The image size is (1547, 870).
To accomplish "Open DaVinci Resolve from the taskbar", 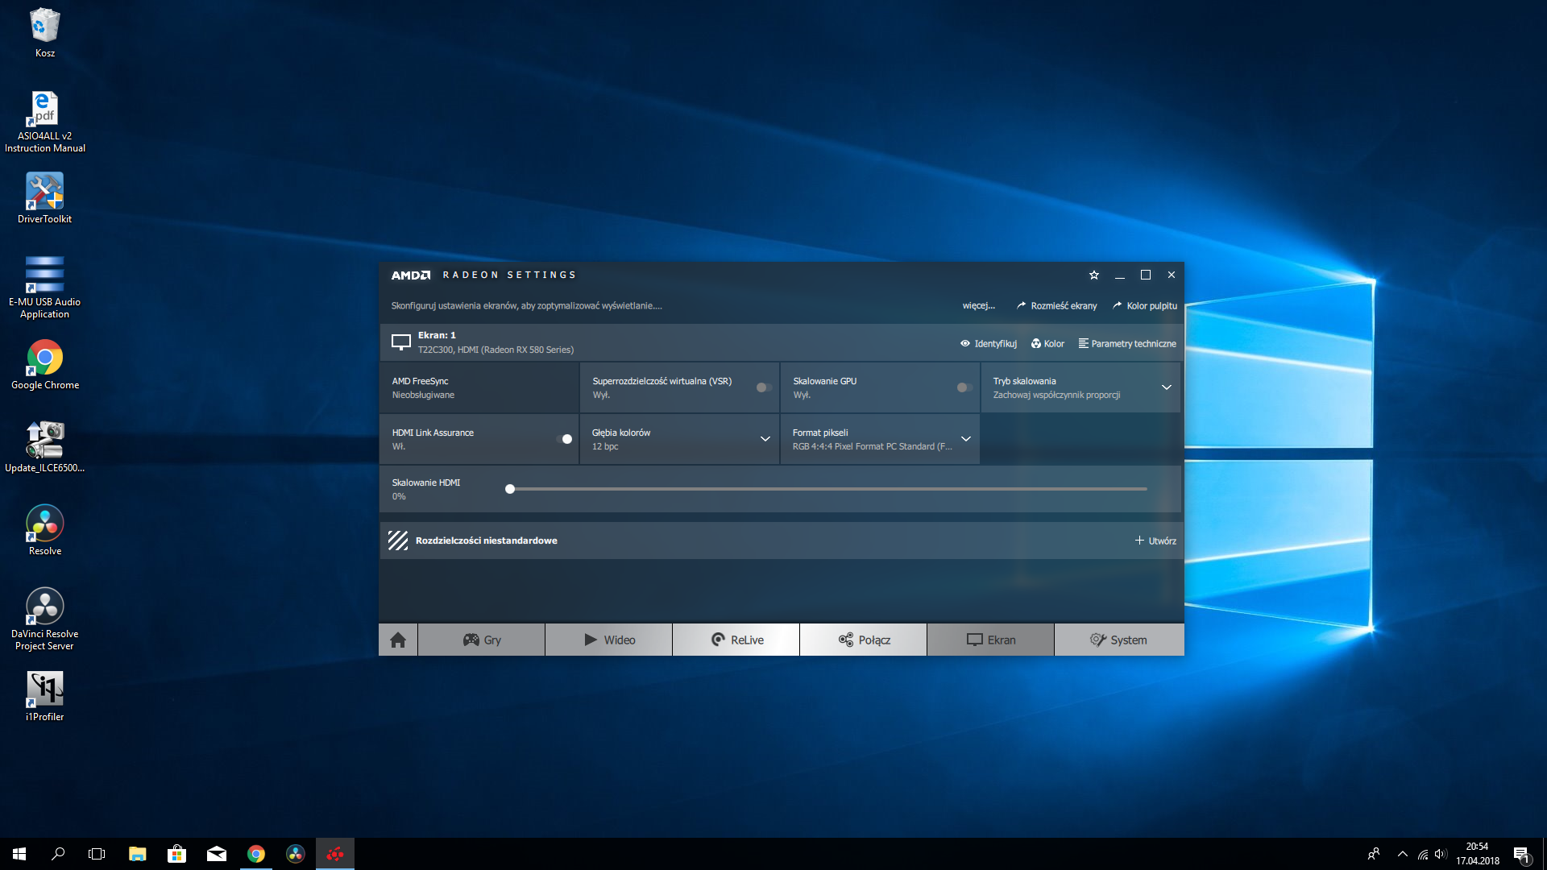I will coord(296,854).
